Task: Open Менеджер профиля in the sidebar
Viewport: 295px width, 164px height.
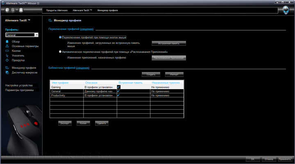Action: 24,67
